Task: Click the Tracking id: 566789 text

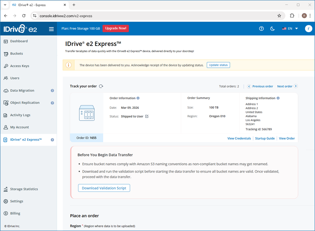Action: point(259,129)
